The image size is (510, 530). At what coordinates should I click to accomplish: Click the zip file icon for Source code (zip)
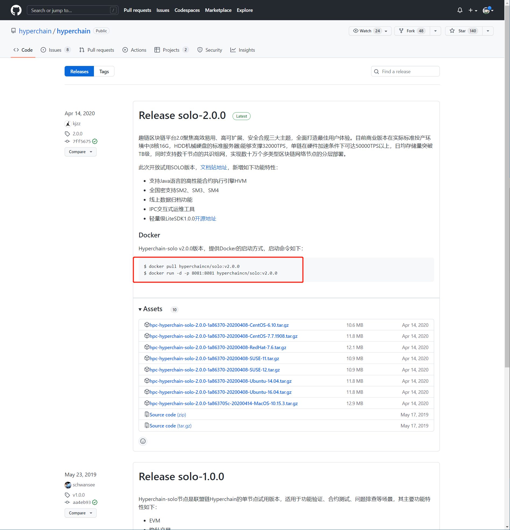pyautogui.click(x=147, y=414)
